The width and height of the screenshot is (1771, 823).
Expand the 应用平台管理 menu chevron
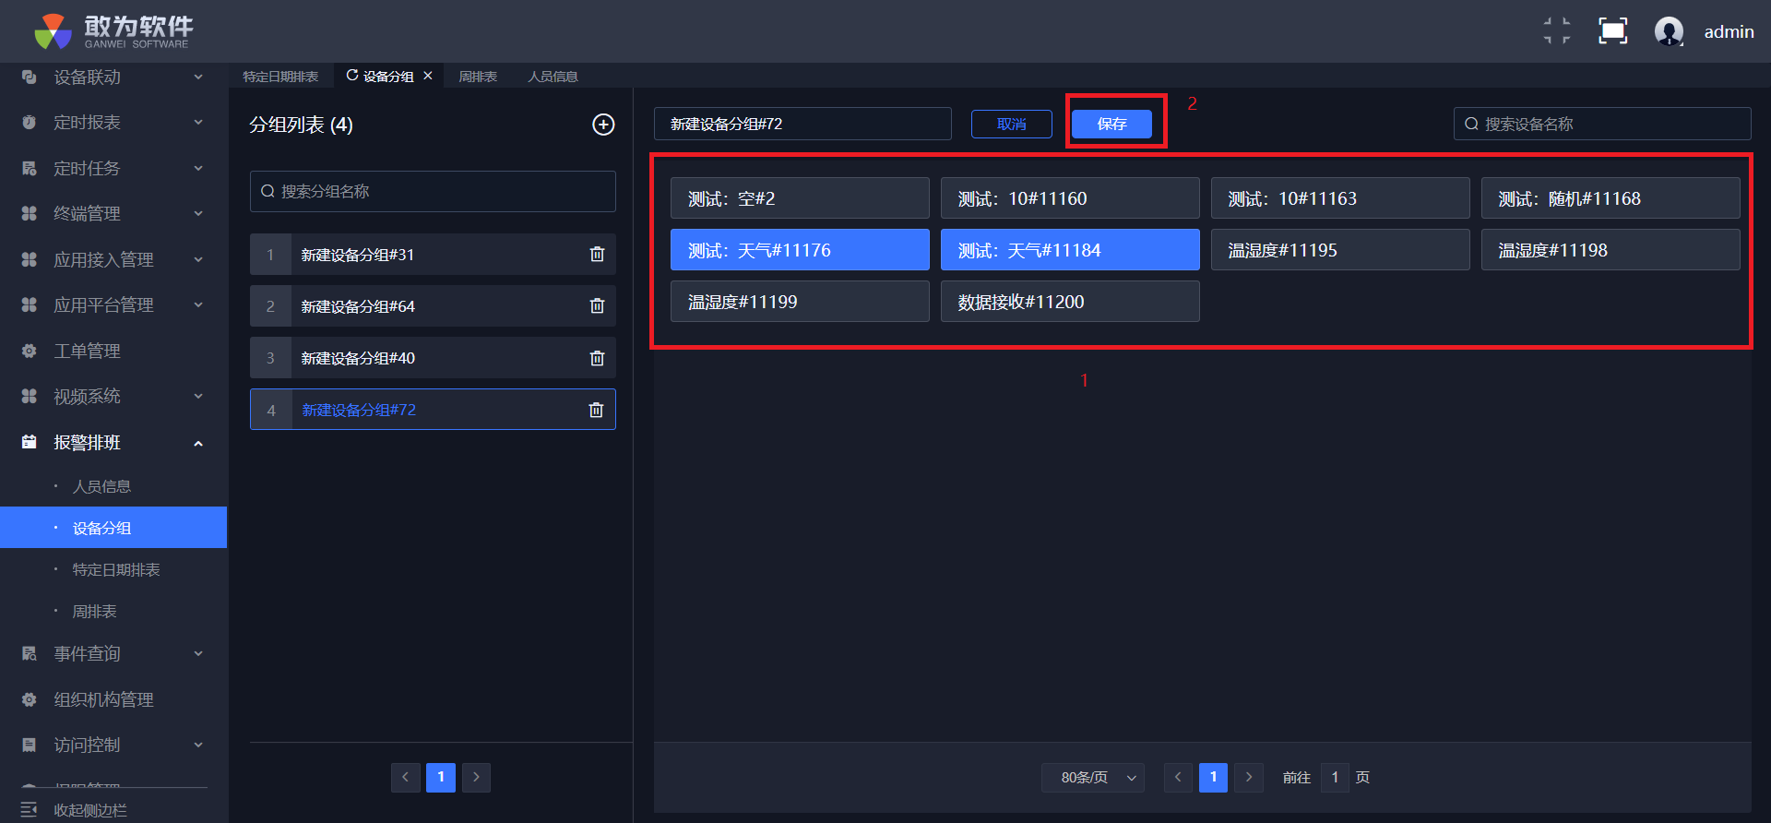pyautogui.click(x=198, y=305)
